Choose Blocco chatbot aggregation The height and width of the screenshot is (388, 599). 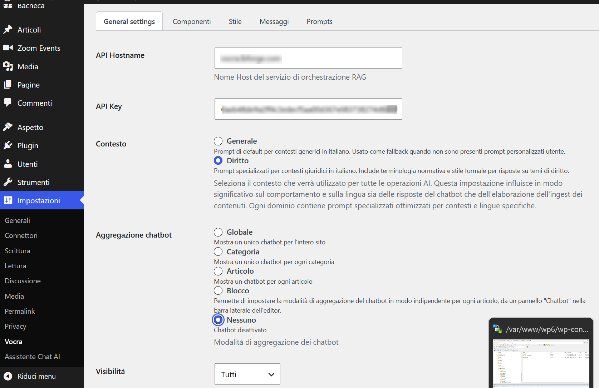click(218, 291)
